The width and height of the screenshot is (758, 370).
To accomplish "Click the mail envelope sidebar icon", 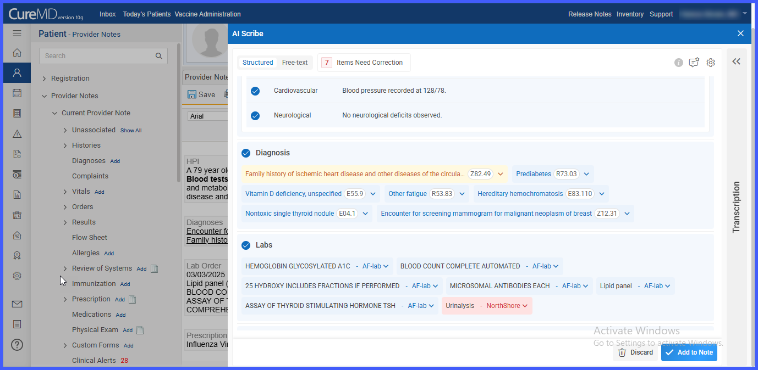I will click(x=17, y=304).
